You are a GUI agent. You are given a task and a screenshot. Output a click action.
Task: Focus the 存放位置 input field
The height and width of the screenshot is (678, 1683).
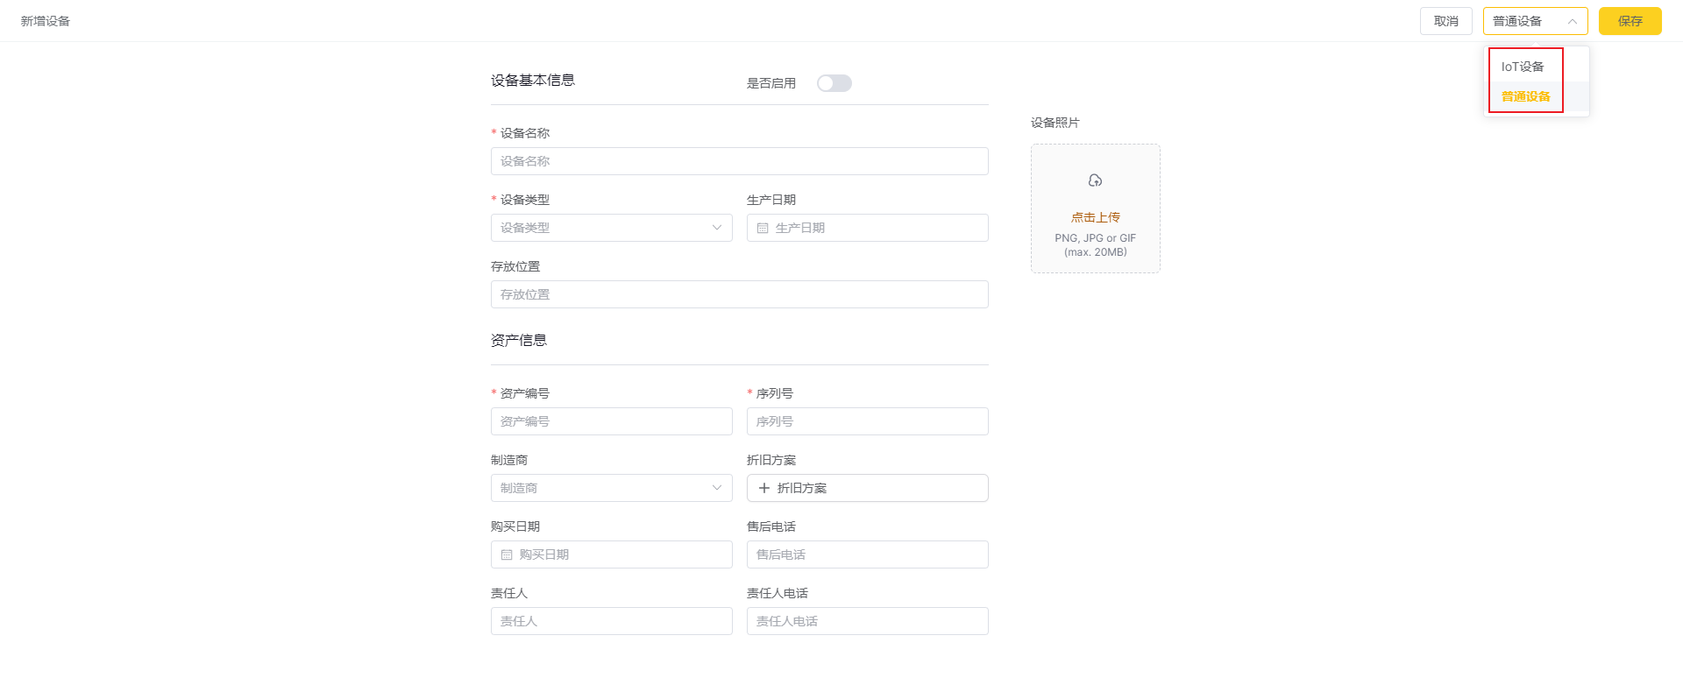740,294
